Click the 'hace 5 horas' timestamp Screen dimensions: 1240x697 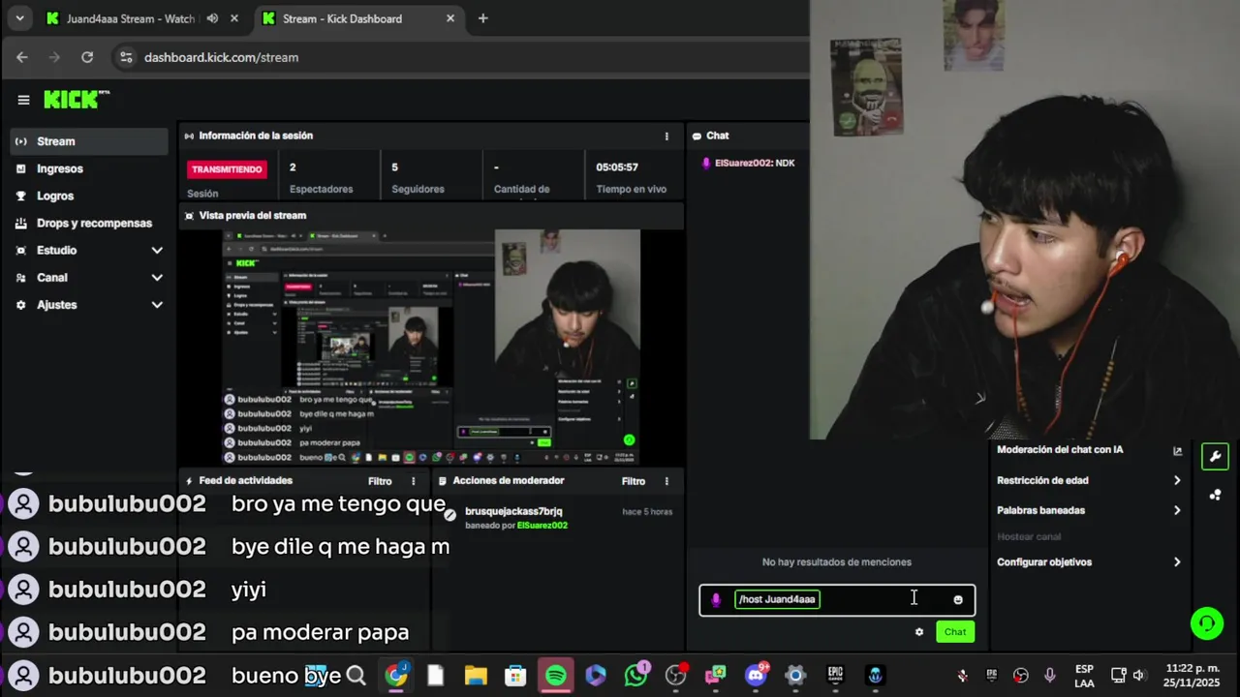coord(647,512)
